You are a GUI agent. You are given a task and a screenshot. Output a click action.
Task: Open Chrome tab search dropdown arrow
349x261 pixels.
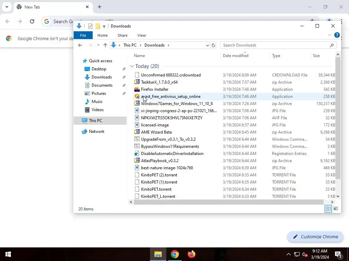[7, 7]
